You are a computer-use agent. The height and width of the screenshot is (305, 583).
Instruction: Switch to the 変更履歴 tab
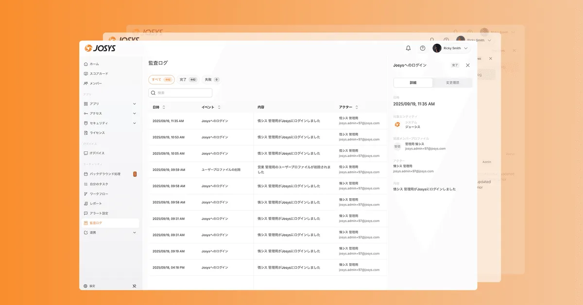(x=453, y=83)
